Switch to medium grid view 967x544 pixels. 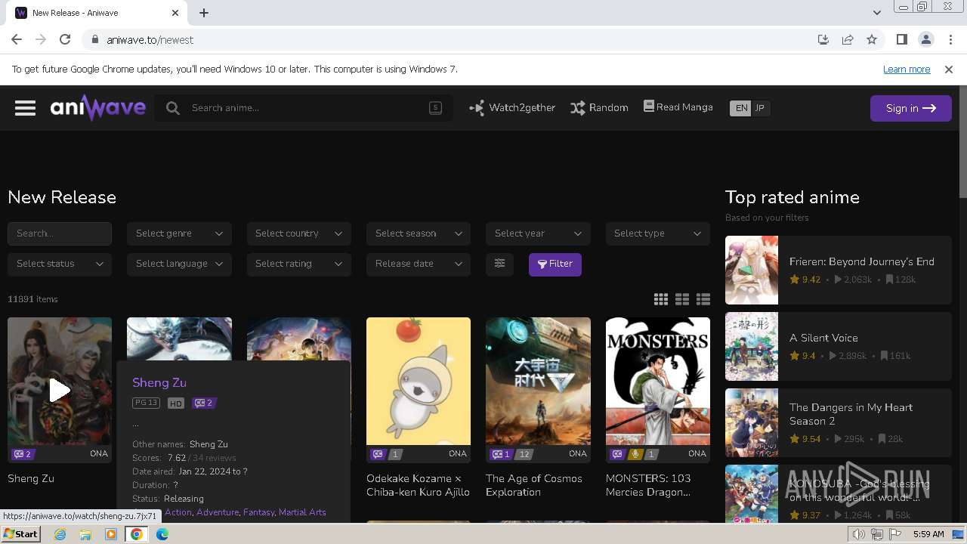(x=682, y=299)
